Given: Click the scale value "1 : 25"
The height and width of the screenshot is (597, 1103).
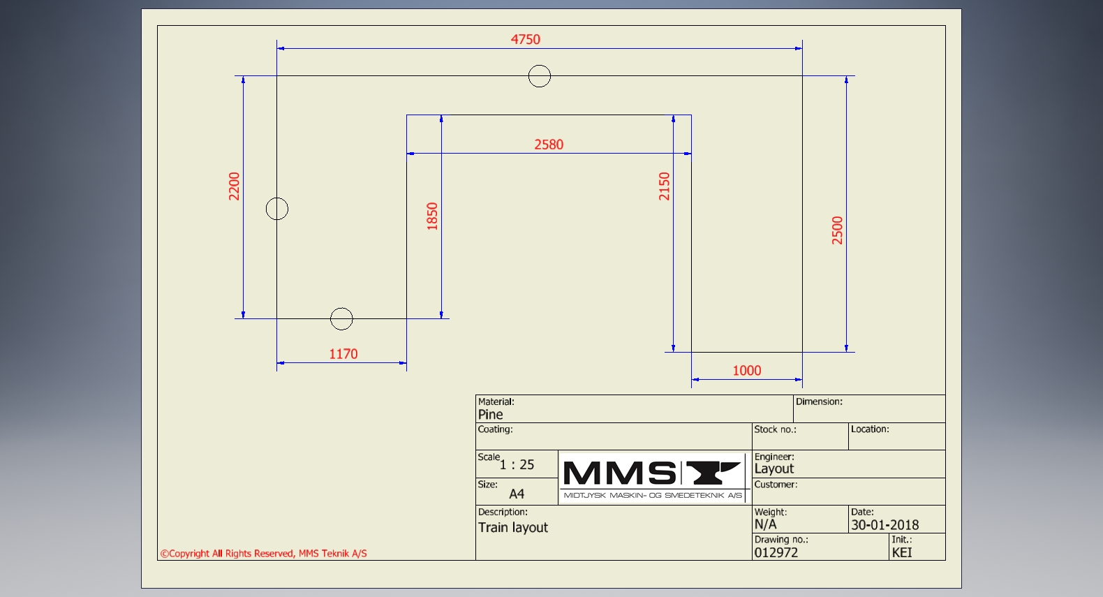Looking at the screenshot, I should coord(517,465).
